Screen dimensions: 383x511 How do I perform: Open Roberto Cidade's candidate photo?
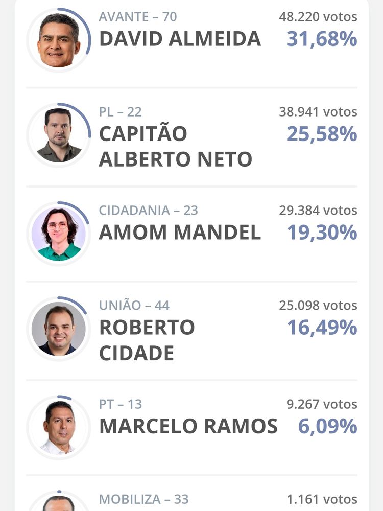(59, 329)
